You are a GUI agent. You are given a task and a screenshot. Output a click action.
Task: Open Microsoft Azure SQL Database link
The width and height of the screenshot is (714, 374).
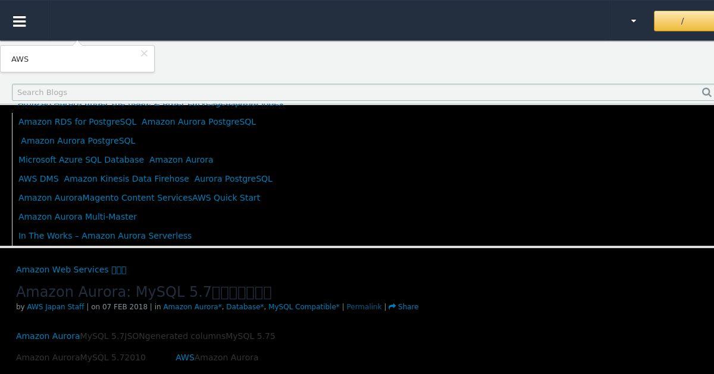click(x=81, y=160)
